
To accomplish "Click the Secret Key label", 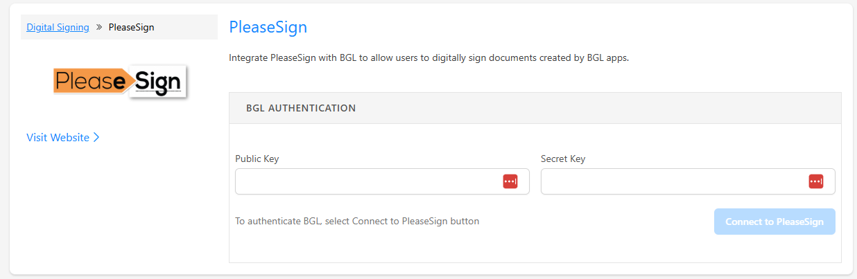I will tap(563, 159).
